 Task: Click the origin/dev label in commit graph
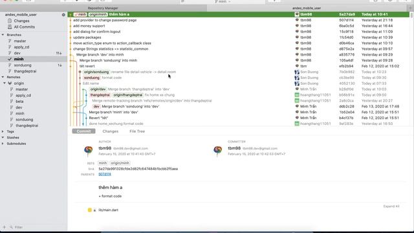pyautogui.click(x=98, y=89)
